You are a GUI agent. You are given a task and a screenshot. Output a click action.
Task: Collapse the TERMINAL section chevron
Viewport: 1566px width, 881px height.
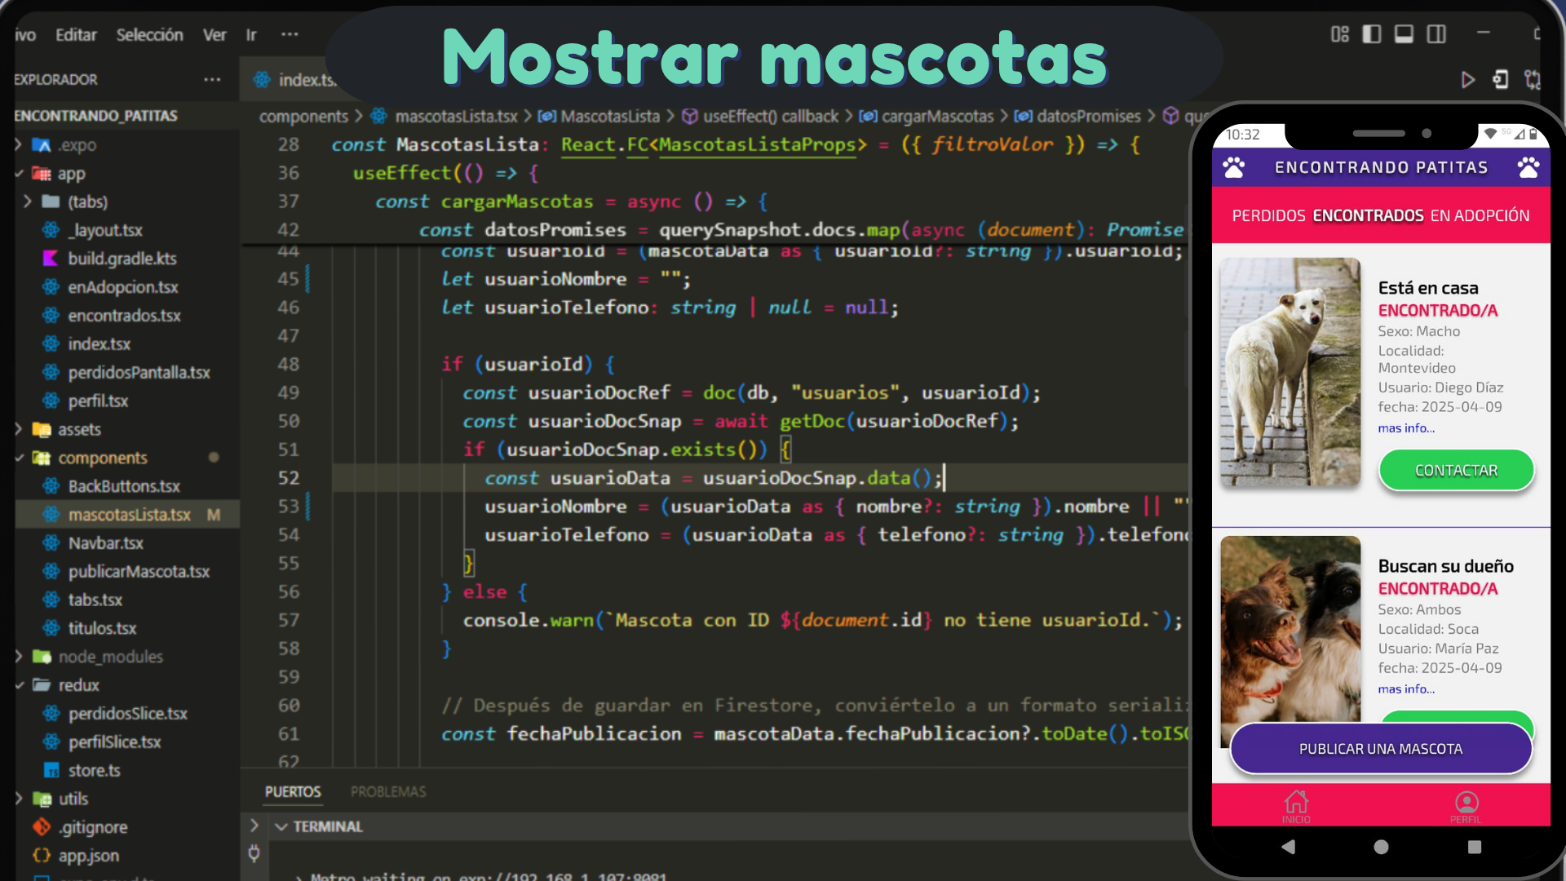(x=281, y=826)
